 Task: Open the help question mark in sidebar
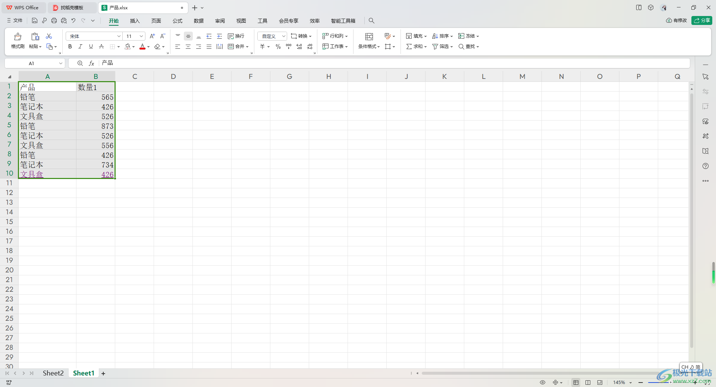pos(706,166)
